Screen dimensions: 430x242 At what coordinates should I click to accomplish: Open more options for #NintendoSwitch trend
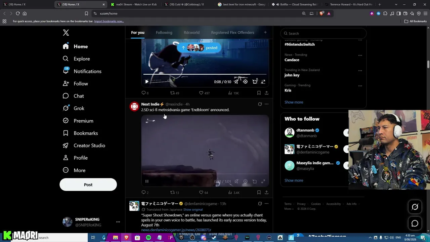coord(360,40)
